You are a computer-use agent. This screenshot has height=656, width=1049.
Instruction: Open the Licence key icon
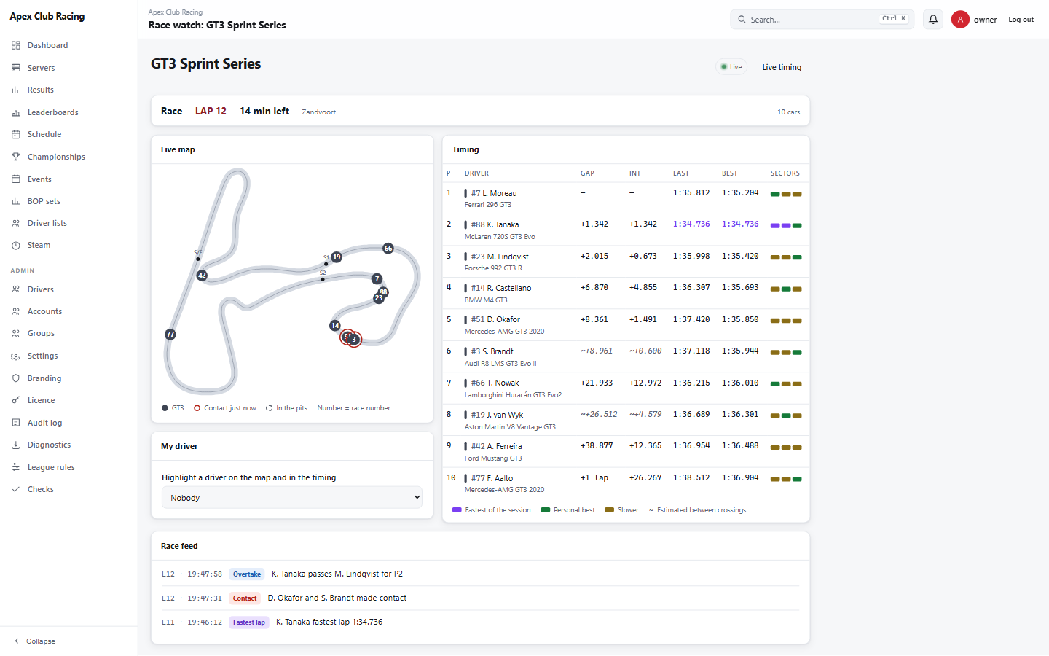16,400
